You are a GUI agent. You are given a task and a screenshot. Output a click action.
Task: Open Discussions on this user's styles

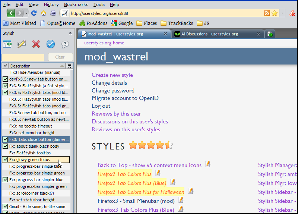coord(130,122)
